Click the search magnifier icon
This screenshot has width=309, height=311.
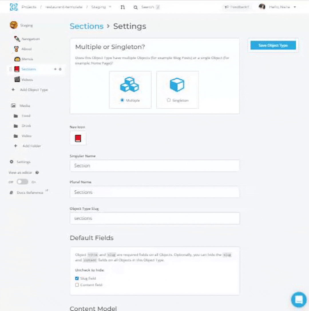click(x=135, y=7)
